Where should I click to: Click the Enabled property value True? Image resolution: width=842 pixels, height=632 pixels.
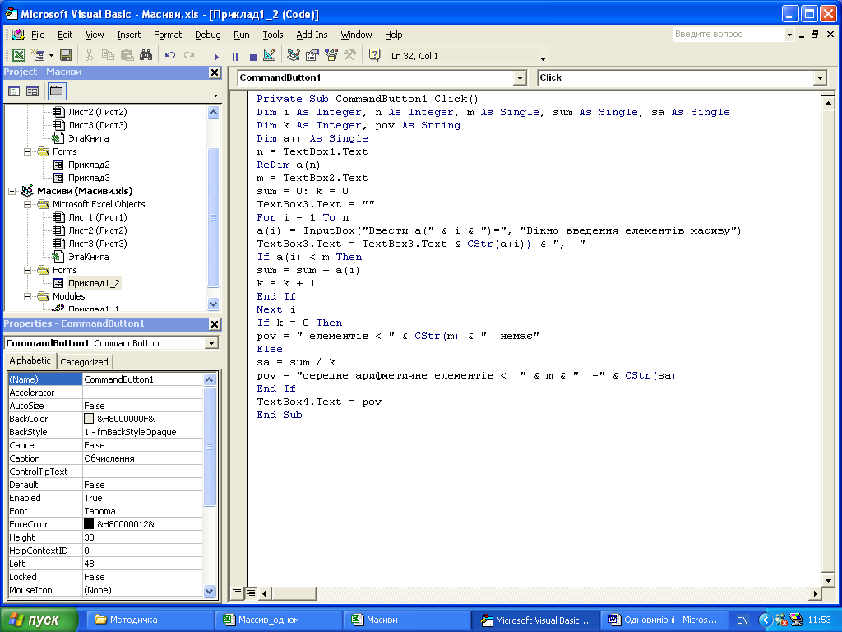coord(142,498)
